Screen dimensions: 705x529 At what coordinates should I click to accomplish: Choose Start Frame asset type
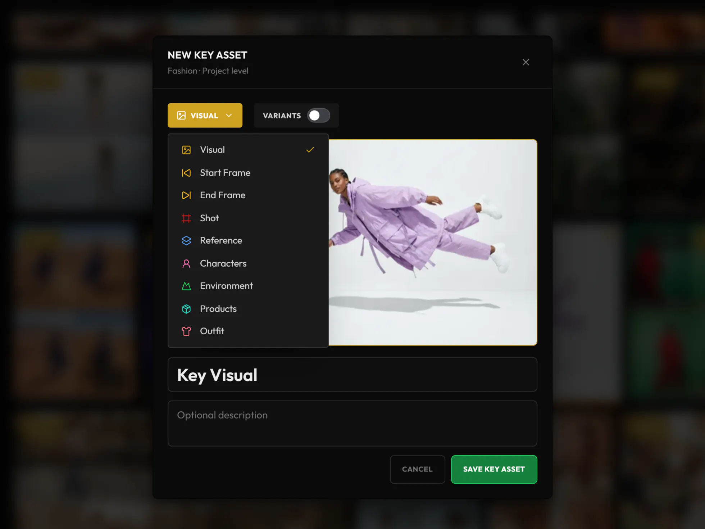(248, 173)
